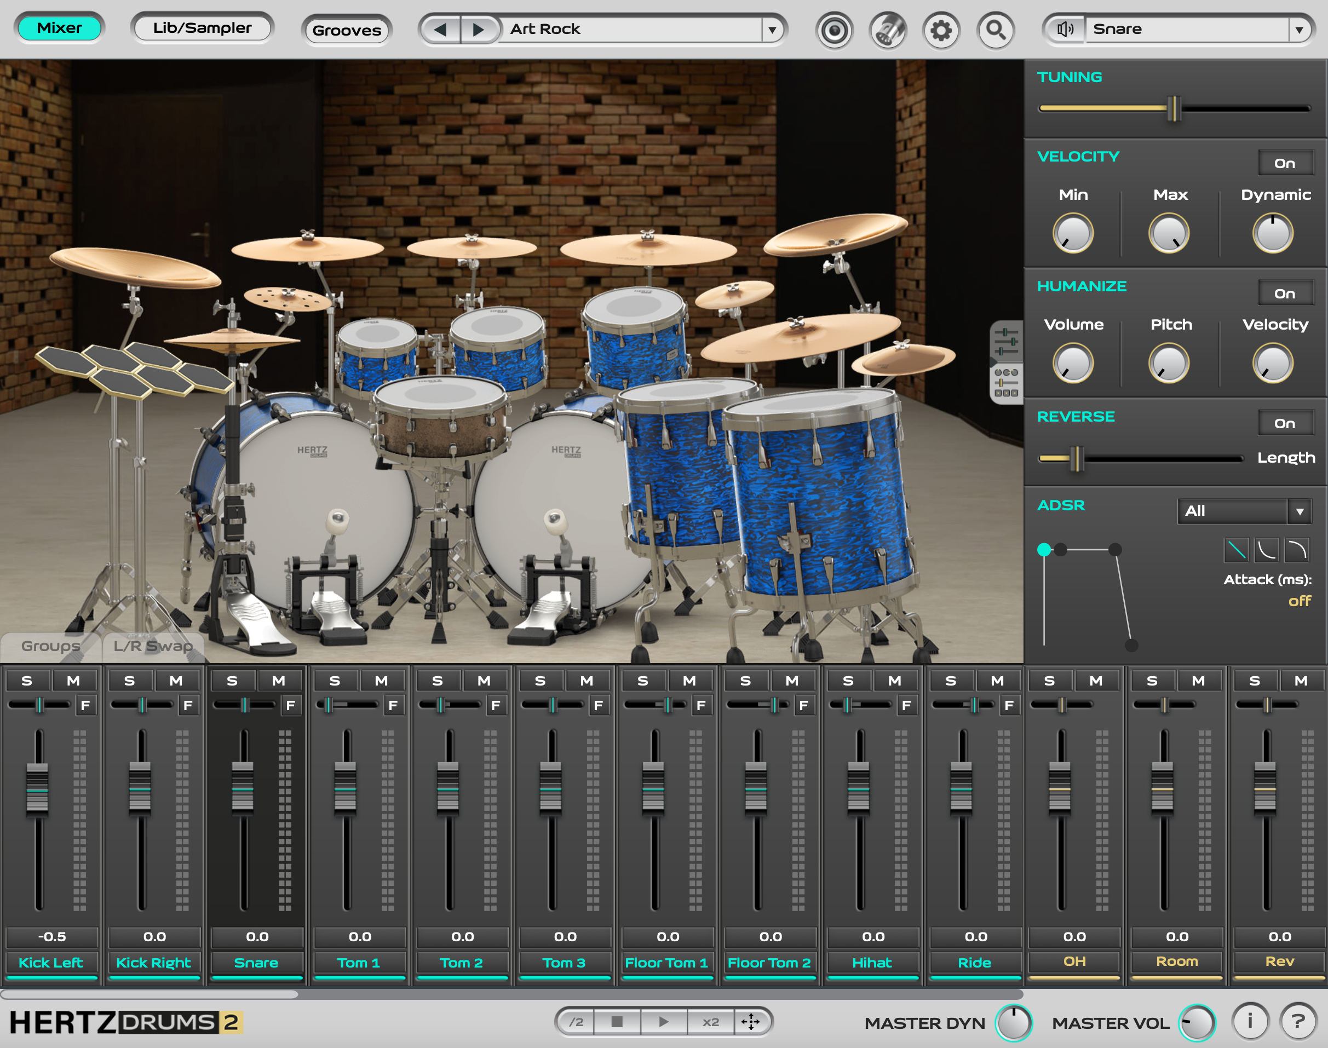Image resolution: width=1328 pixels, height=1048 pixels.
Task: Click the Master Vol knob
Action: coord(1197,1023)
